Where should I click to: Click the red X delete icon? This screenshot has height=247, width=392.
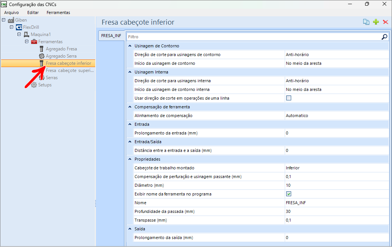(386, 22)
